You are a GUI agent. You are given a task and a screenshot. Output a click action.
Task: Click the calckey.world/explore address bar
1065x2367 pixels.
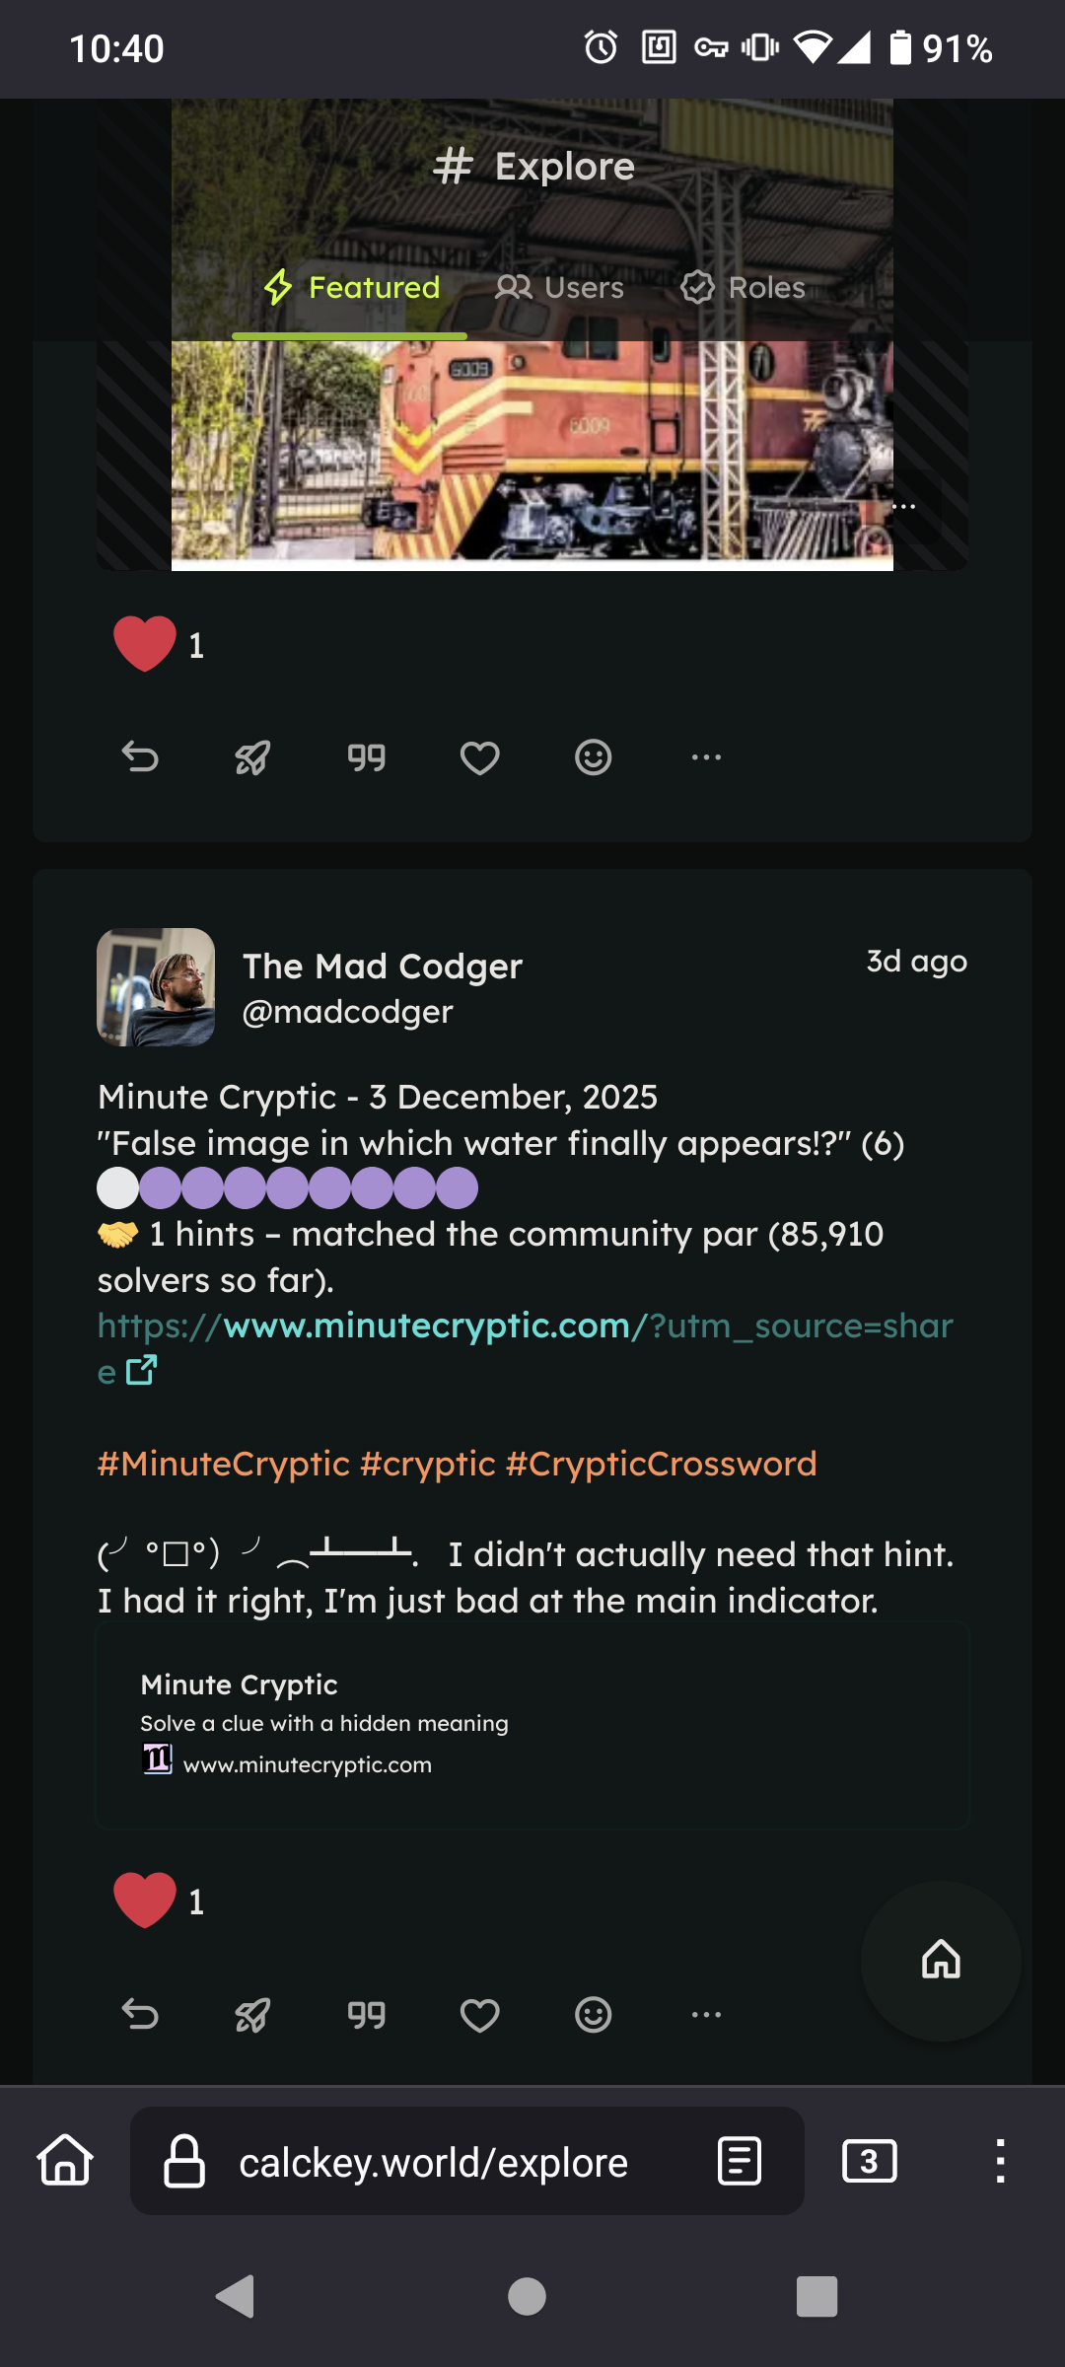(x=434, y=2163)
